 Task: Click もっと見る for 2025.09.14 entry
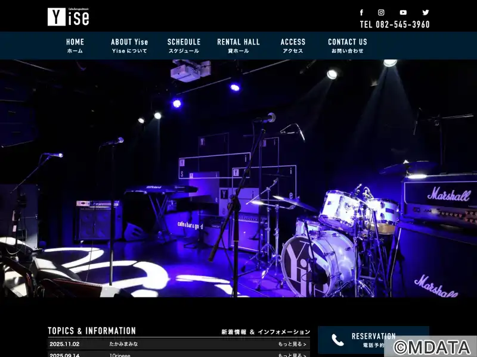(292, 355)
